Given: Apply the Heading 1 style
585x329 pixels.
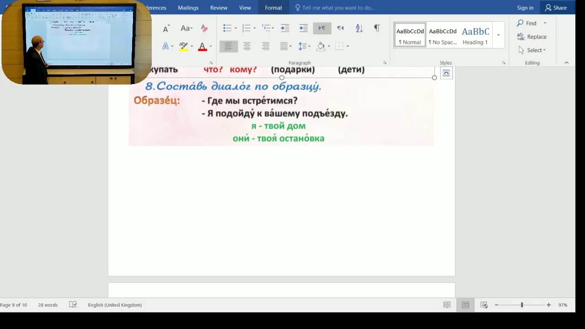Looking at the screenshot, I should click(475, 35).
